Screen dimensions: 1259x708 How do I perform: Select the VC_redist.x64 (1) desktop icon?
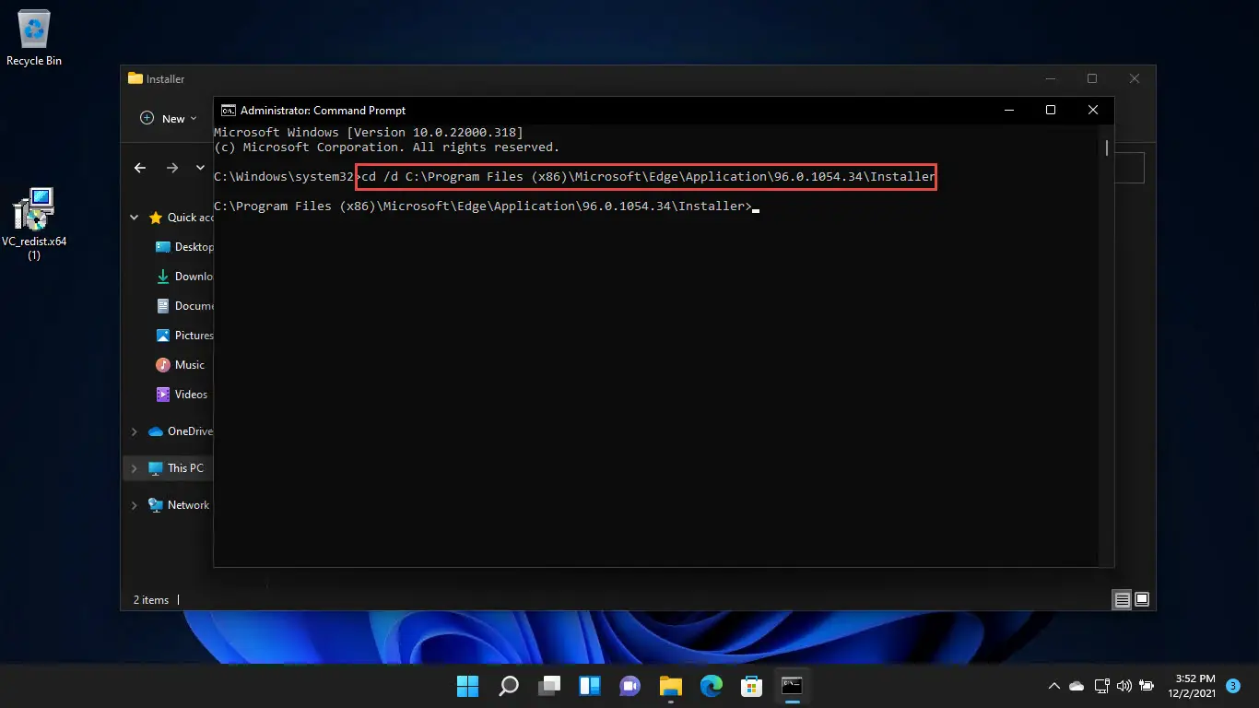tap(34, 223)
